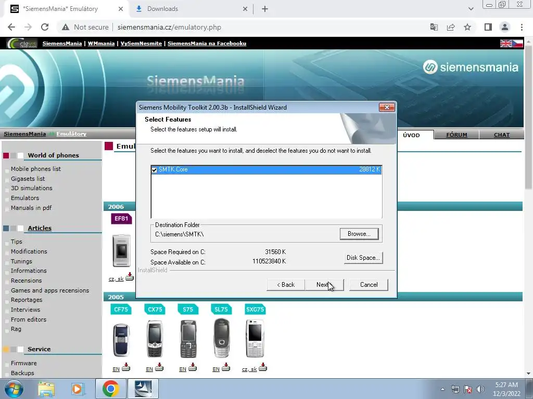Toggle the browser side panel
533x399 pixels.
click(488, 27)
